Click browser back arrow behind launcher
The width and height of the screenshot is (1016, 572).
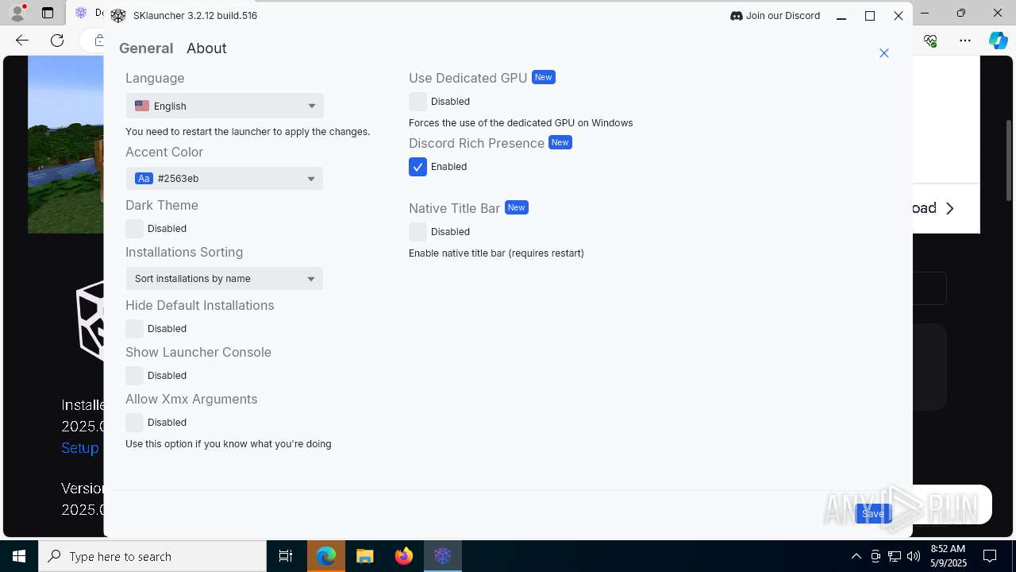pos(21,40)
